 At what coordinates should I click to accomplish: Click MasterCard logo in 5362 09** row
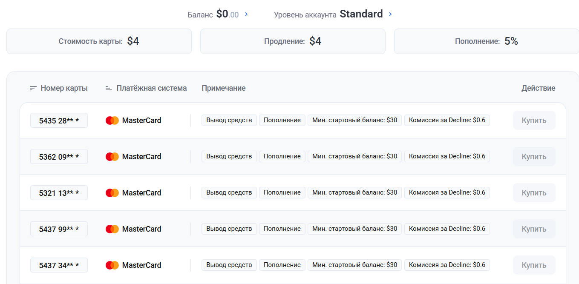click(112, 157)
